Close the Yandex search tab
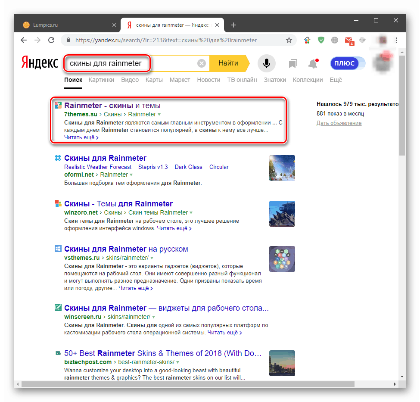The width and height of the screenshot is (420, 402). pyautogui.click(x=217, y=25)
